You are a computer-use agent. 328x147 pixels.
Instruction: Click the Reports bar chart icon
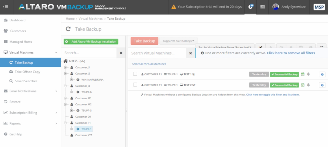tap(6, 123)
